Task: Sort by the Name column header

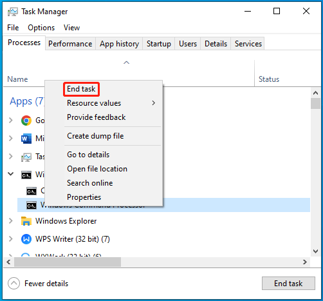Action: coord(17,79)
